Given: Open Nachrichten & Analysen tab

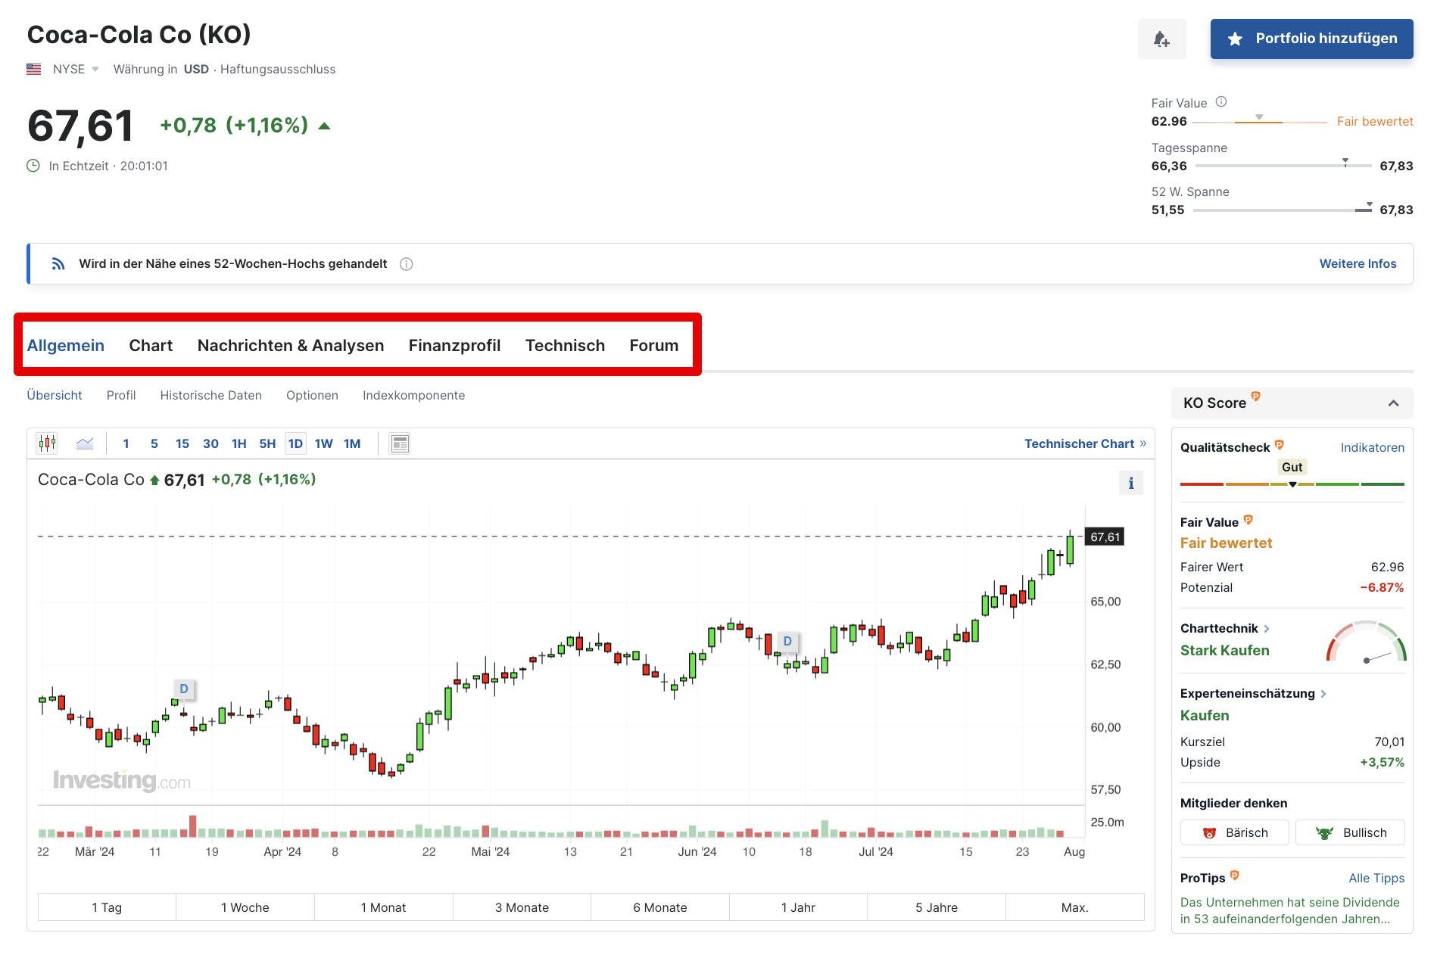Looking at the screenshot, I should coord(291,346).
